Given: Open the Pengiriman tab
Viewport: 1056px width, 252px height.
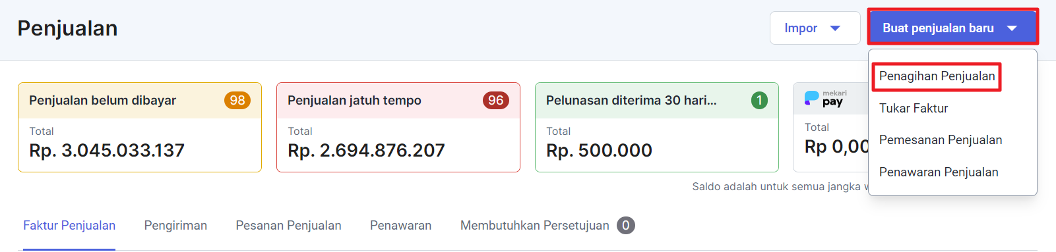Looking at the screenshot, I should pyautogui.click(x=175, y=226).
